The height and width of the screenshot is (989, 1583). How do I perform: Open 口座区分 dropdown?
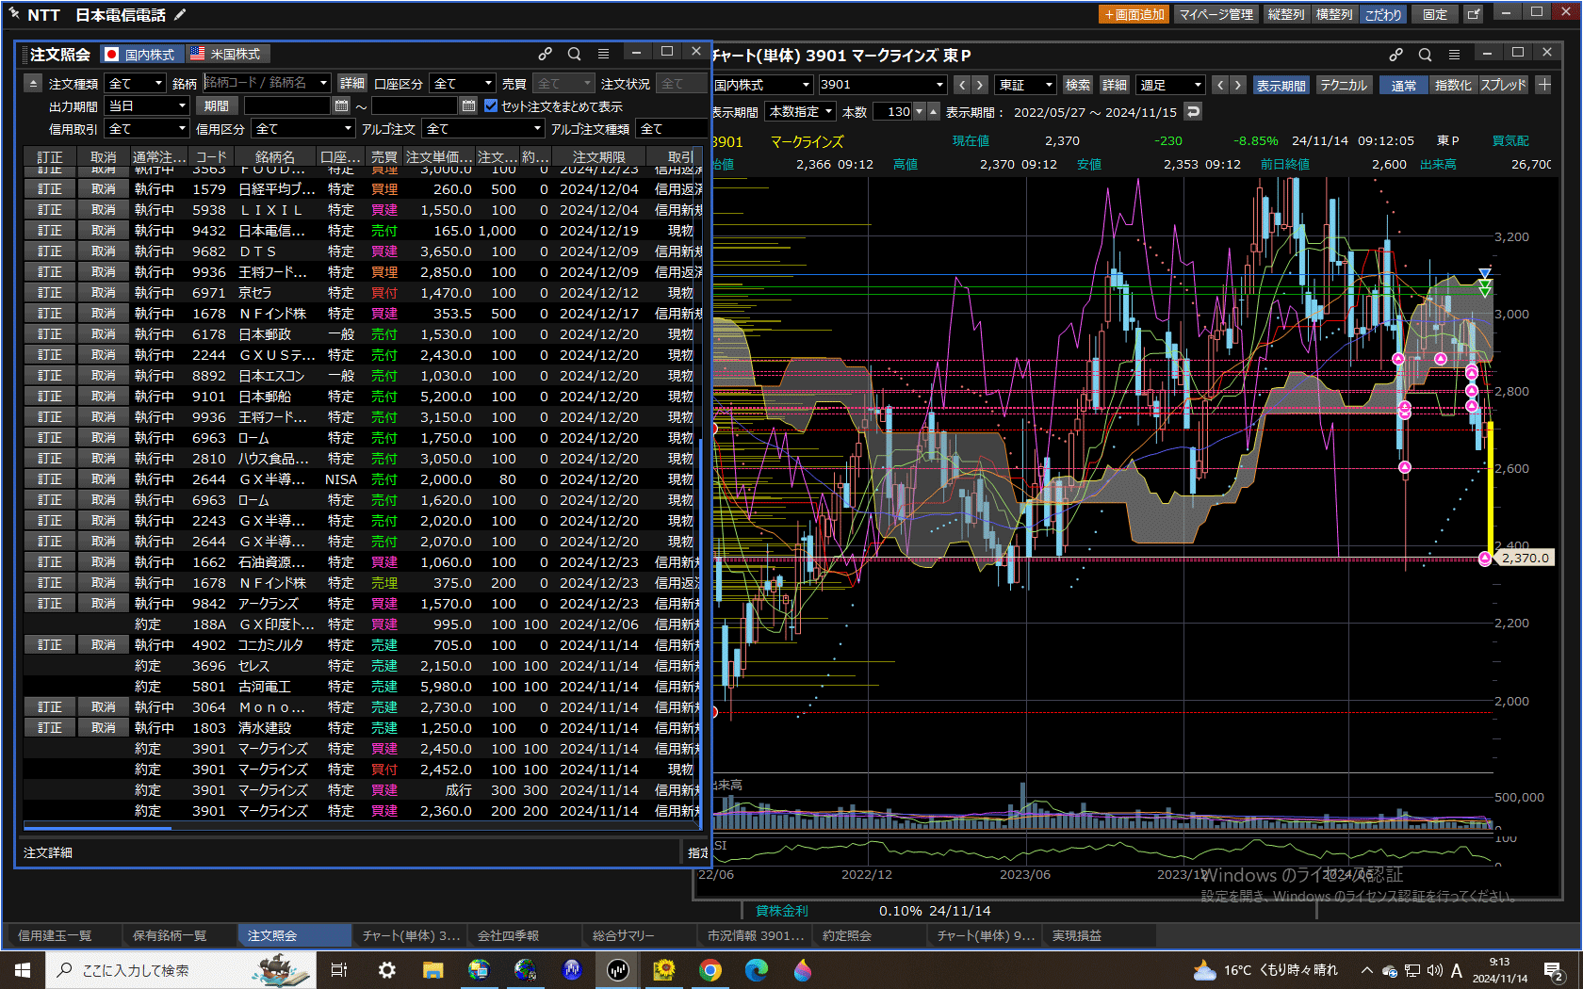pos(462,83)
